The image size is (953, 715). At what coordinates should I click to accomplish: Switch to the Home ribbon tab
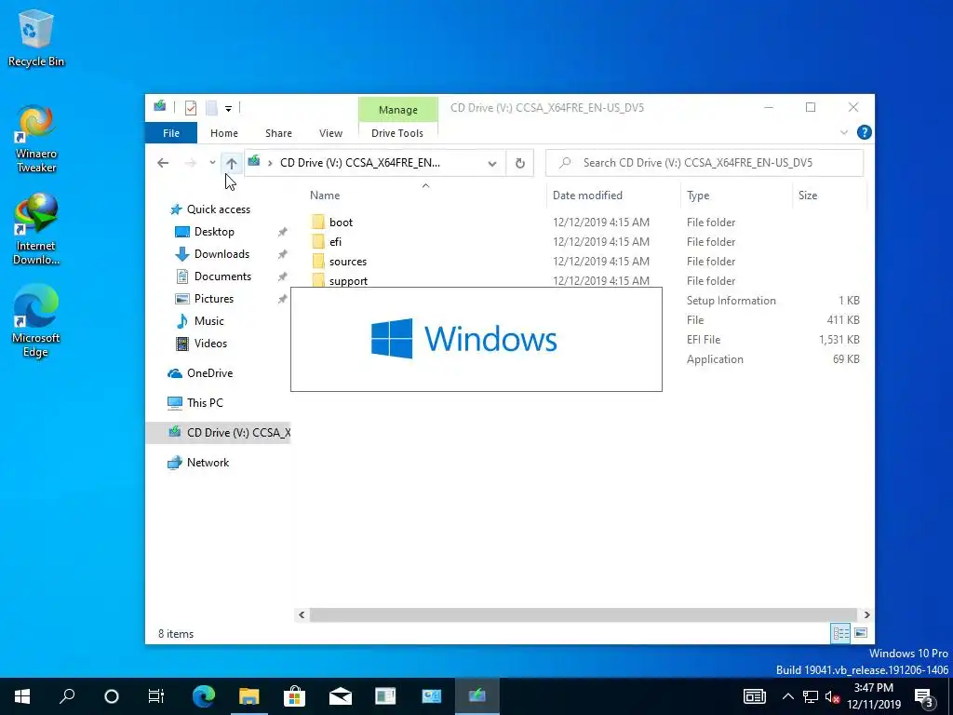(224, 133)
